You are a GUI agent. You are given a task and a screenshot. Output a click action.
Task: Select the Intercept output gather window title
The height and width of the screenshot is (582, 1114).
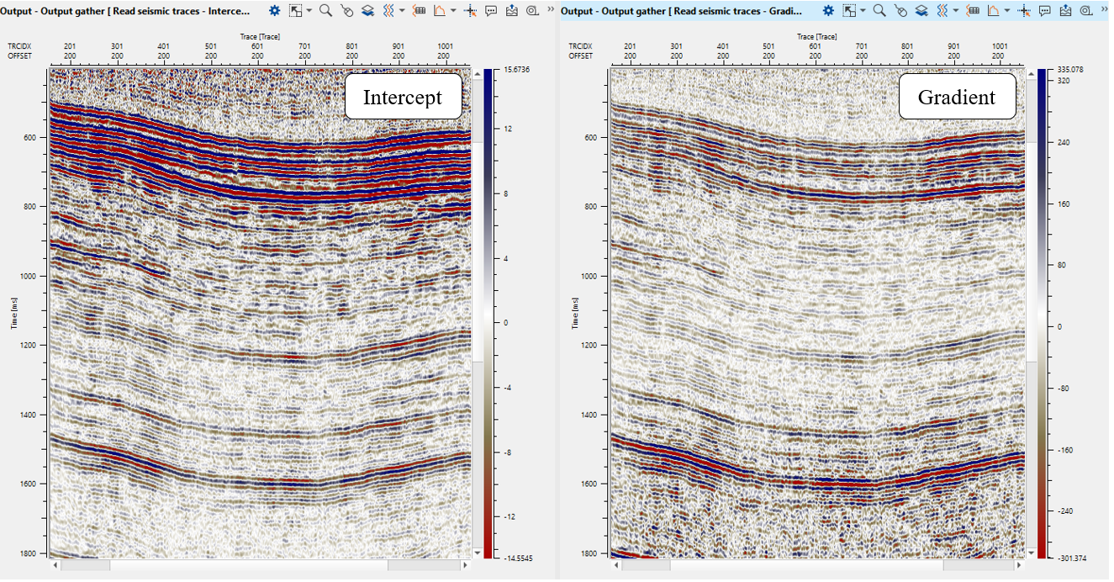(x=126, y=11)
